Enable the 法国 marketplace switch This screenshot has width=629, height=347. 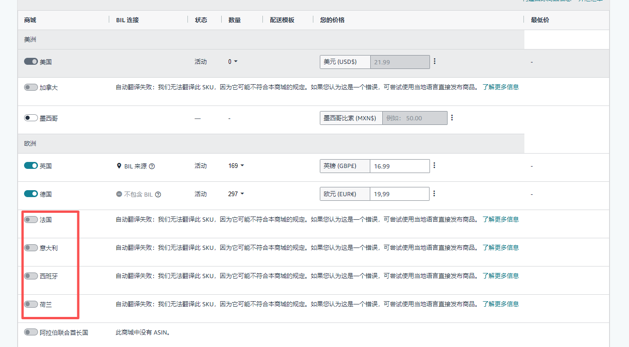click(x=31, y=220)
